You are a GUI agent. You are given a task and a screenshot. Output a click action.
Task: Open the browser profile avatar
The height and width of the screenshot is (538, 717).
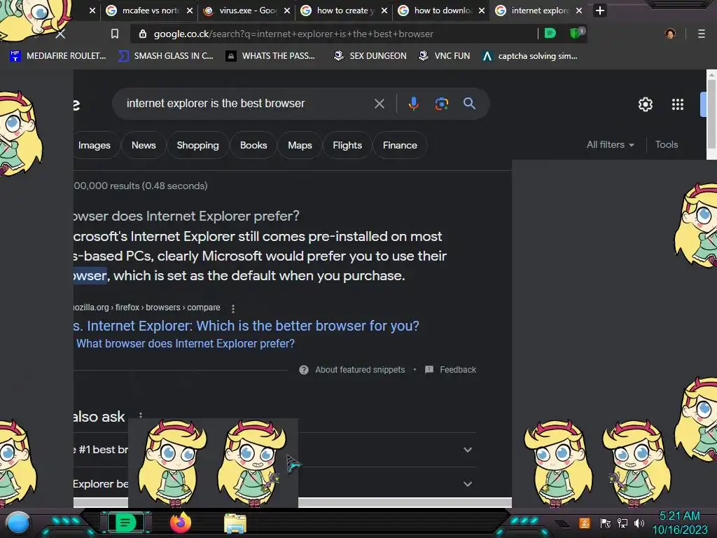click(670, 34)
